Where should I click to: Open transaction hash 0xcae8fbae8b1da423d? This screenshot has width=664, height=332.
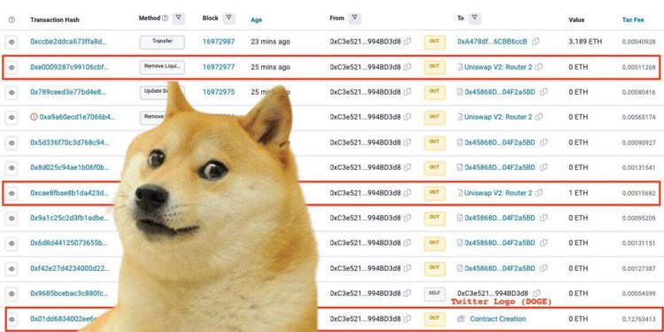(x=70, y=193)
